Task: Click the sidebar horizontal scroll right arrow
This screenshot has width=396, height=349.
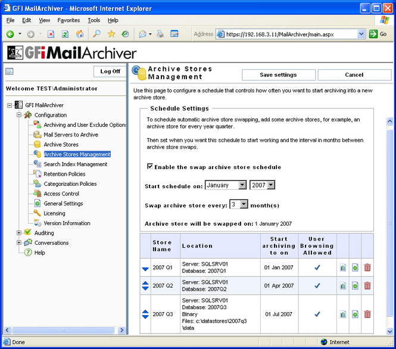Action: (x=121, y=330)
